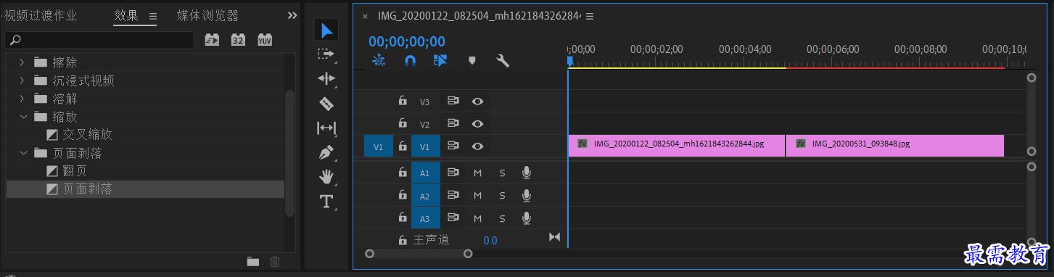This screenshot has width=1054, height=277.
Task: Expand the 擦除 effects folder
Action: (x=22, y=62)
